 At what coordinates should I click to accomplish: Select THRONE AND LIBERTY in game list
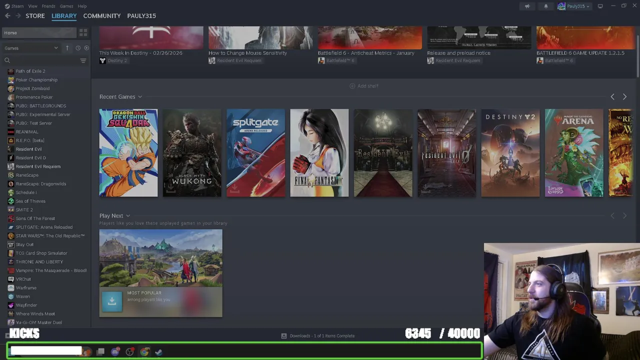click(39, 262)
